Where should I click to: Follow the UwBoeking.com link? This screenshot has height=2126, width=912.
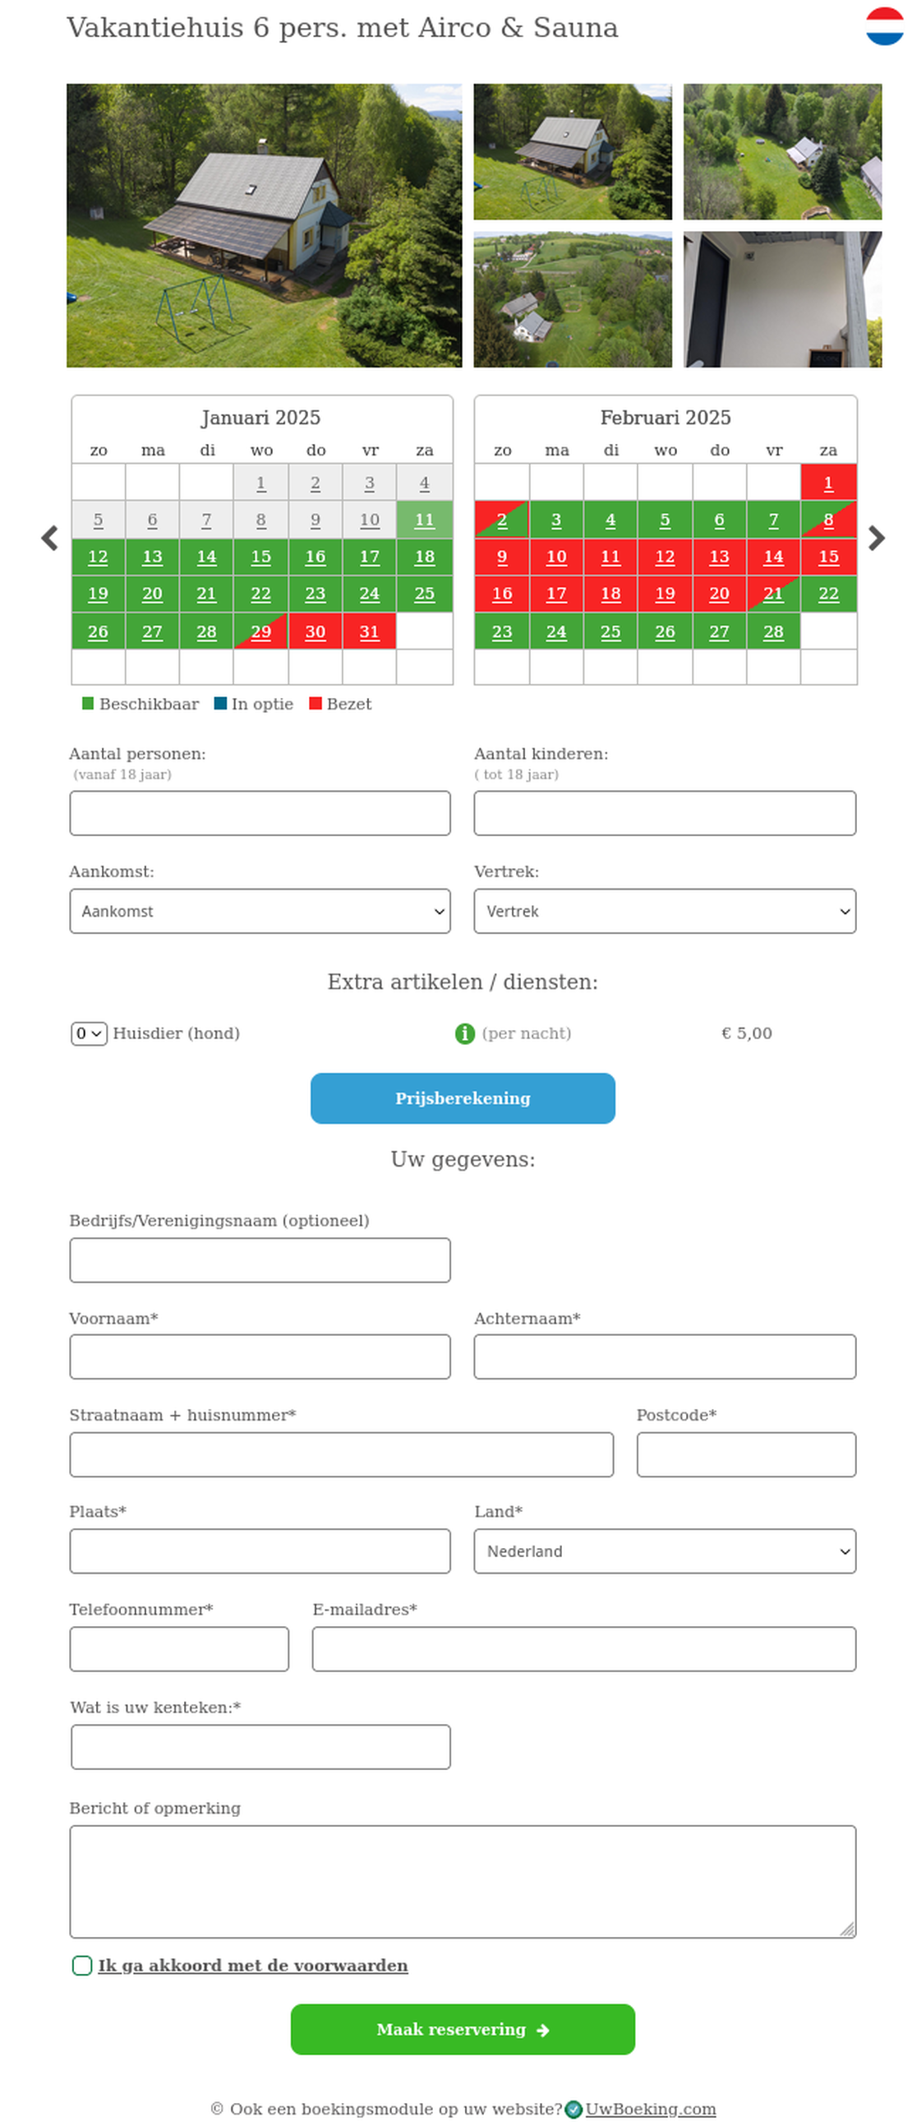tap(650, 2109)
